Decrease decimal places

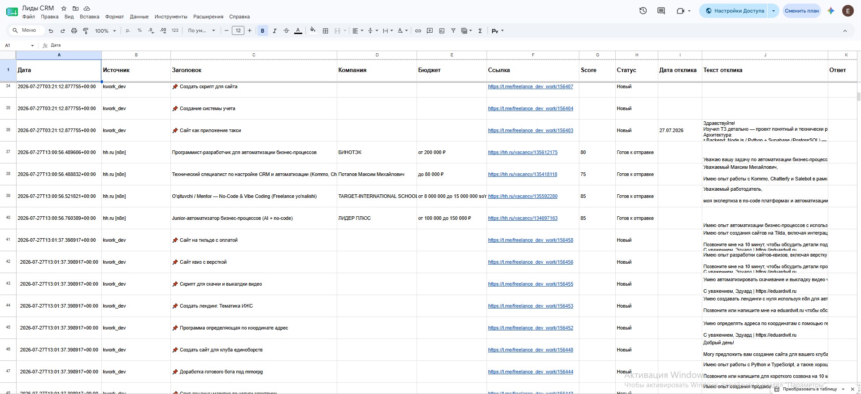151,30
